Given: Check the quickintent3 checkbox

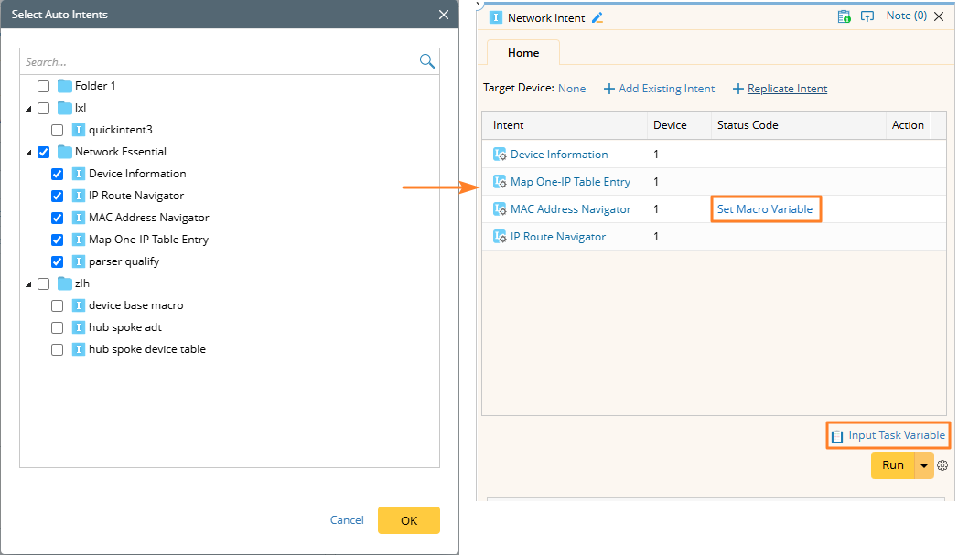Looking at the screenshot, I should 58,130.
